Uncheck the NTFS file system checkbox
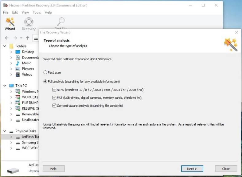Screen dimensions: 242x177 tap(54, 90)
